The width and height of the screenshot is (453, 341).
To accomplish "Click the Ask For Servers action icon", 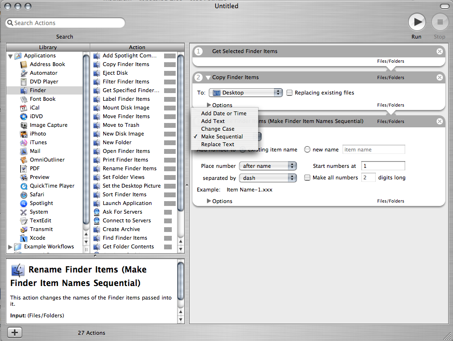I will coord(97,212).
